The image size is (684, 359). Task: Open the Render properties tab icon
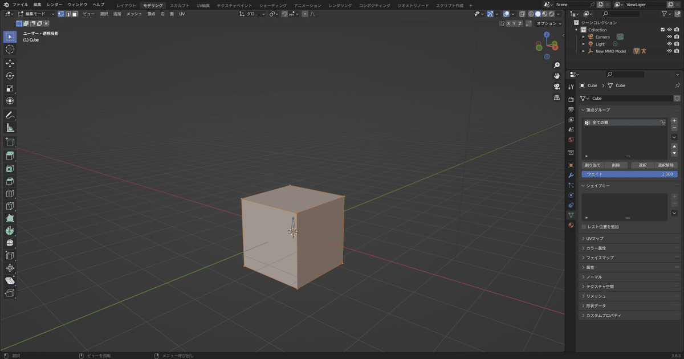(571, 100)
